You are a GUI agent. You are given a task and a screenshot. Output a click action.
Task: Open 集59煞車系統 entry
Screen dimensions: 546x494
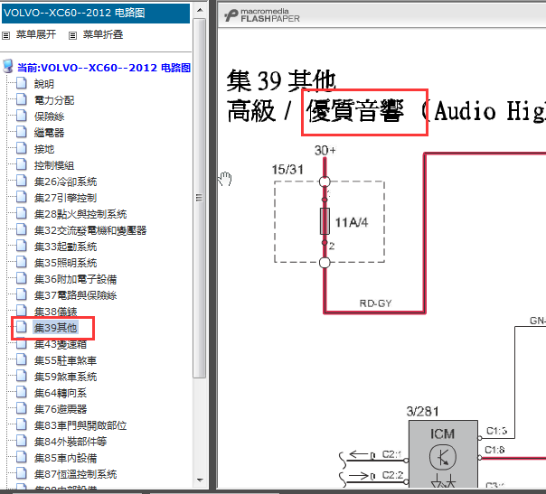coord(65,377)
